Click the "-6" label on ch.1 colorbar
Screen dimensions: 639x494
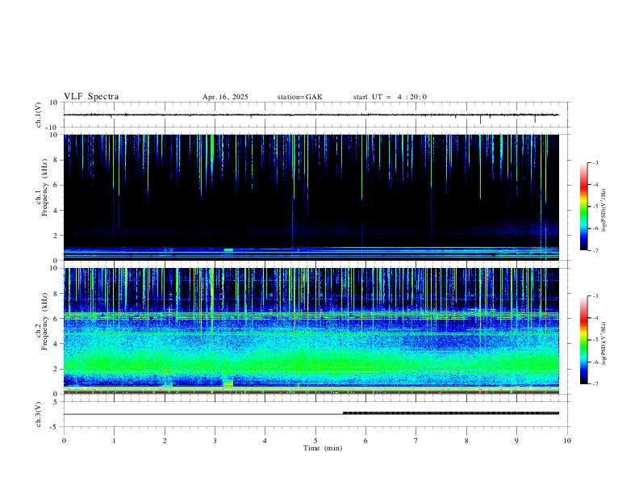[595, 228]
